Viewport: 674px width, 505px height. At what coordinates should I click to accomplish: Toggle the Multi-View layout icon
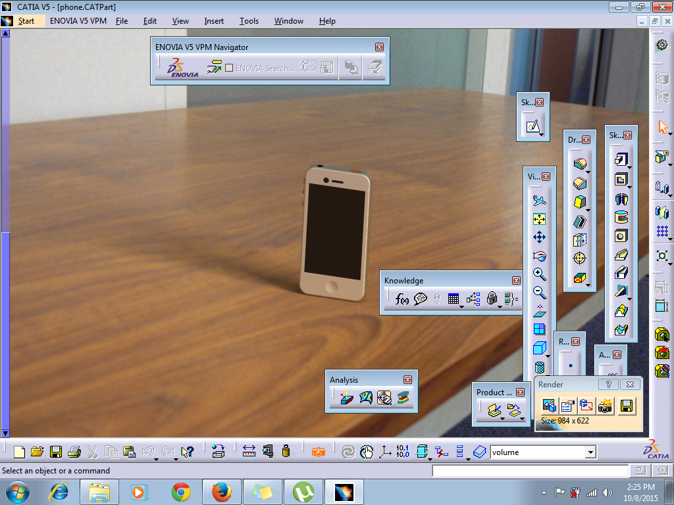tap(540, 329)
